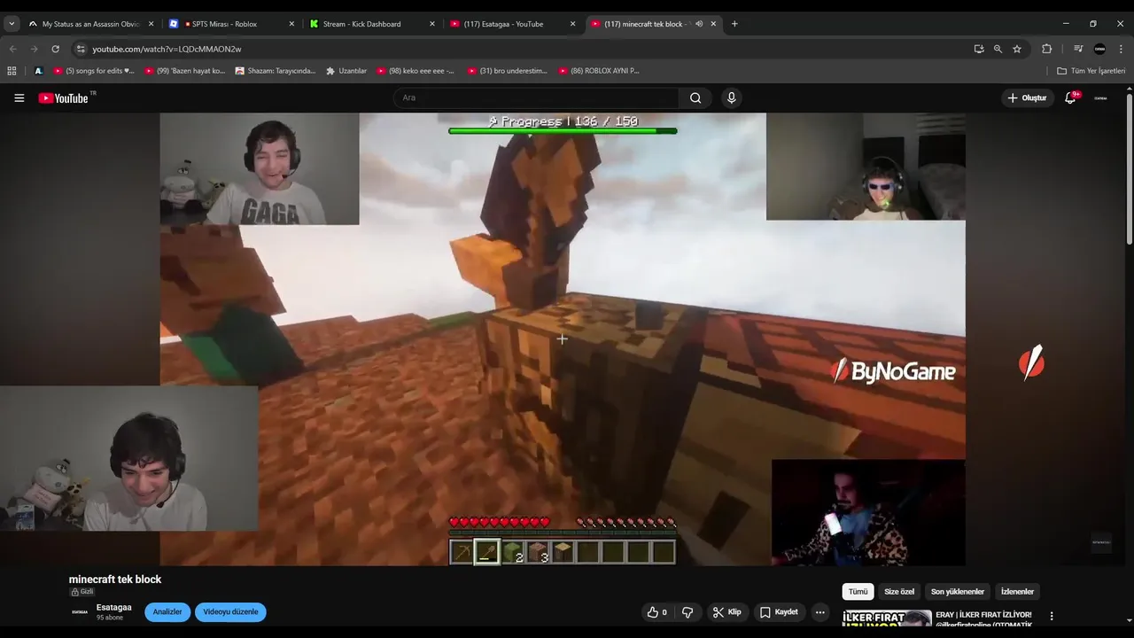Go back in browser history
Image resolution: width=1134 pixels, height=638 pixels.
(x=12, y=49)
